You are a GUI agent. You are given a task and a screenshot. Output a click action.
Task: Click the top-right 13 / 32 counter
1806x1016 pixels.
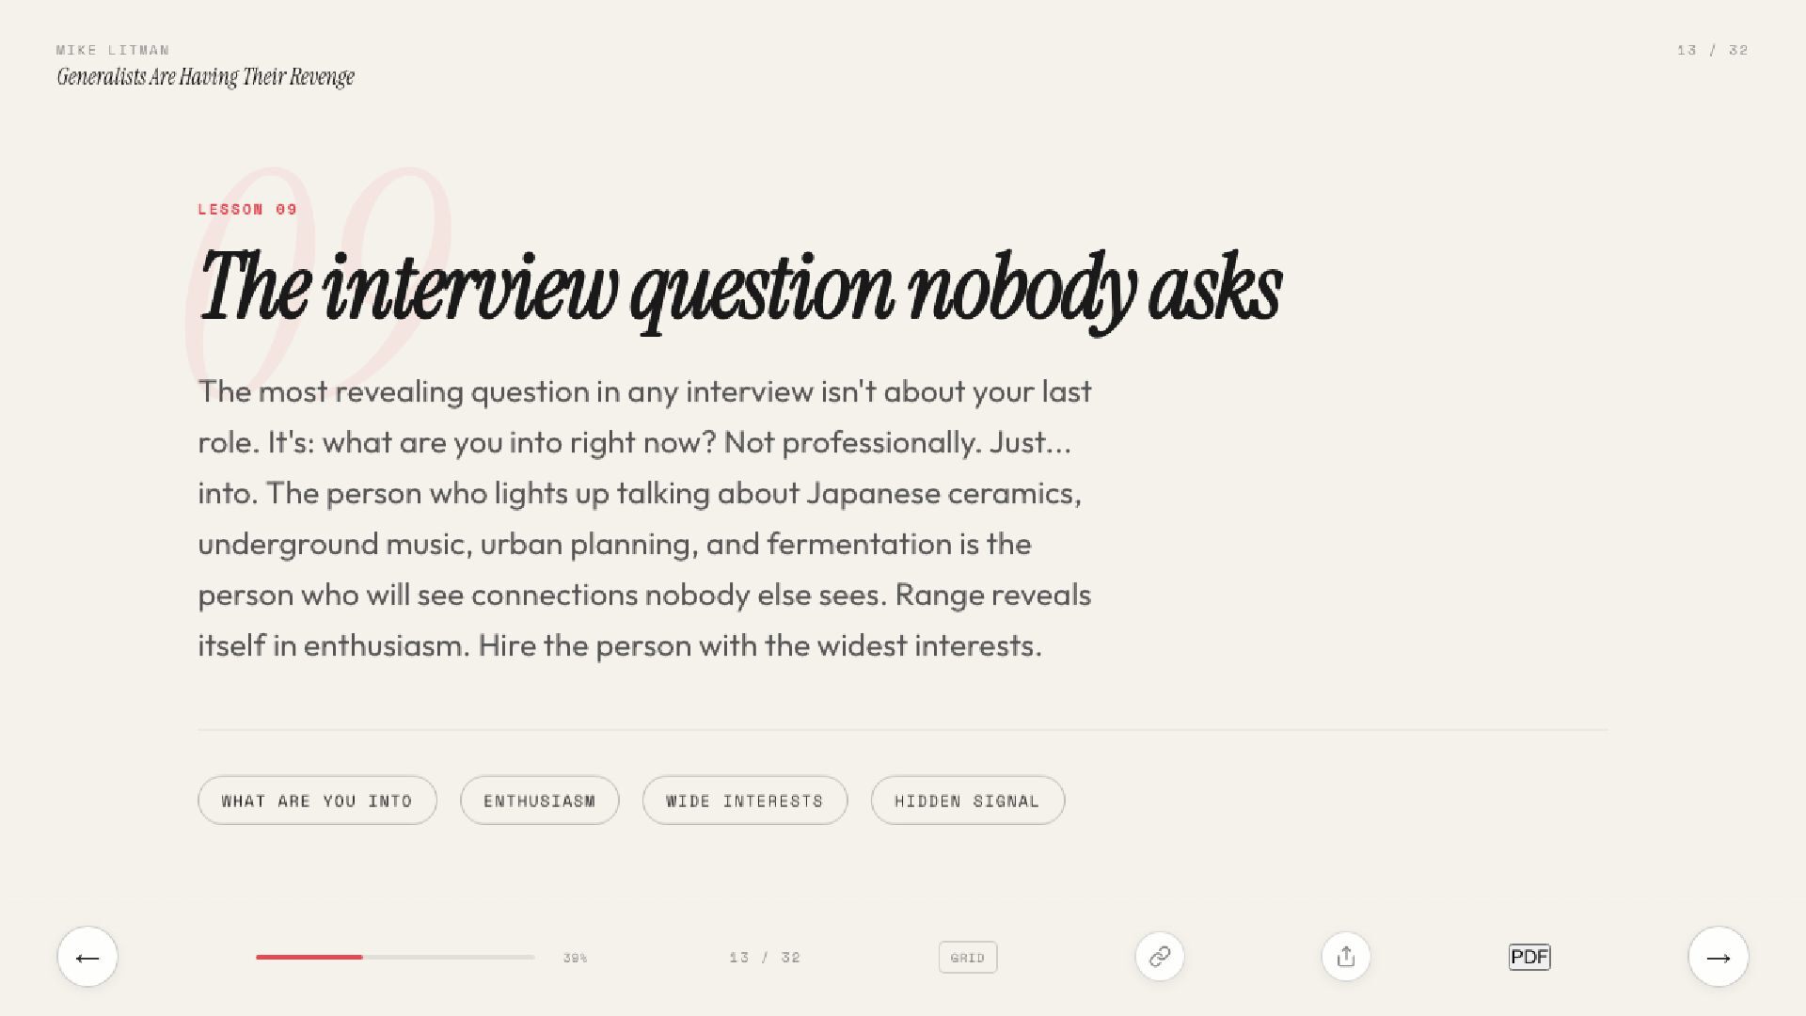tap(1712, 50)
